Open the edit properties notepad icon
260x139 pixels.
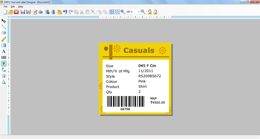coord(35,12)
